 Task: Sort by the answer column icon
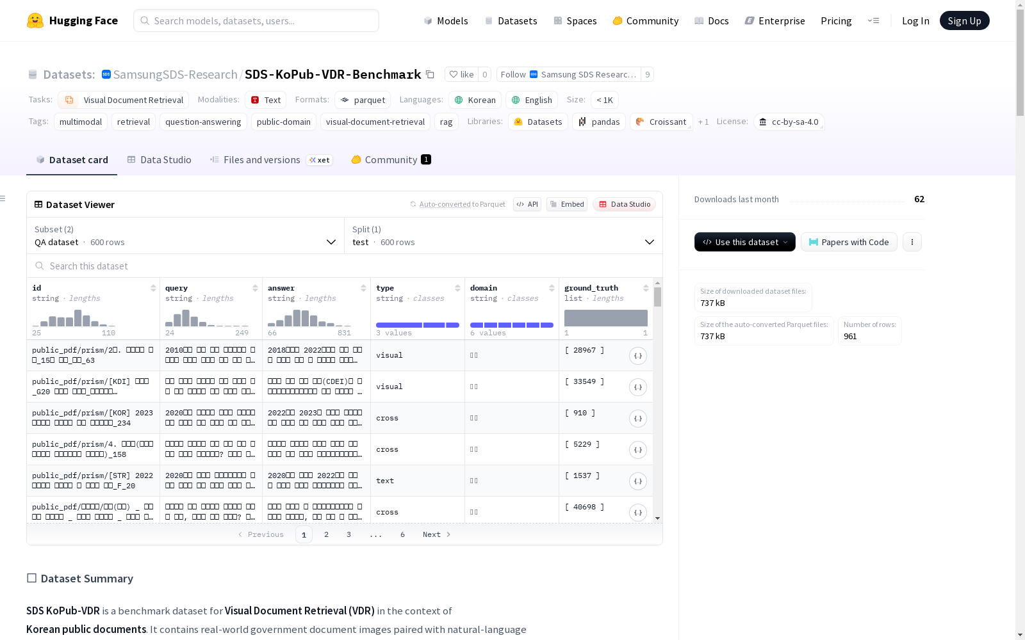[x=363, y=288]
